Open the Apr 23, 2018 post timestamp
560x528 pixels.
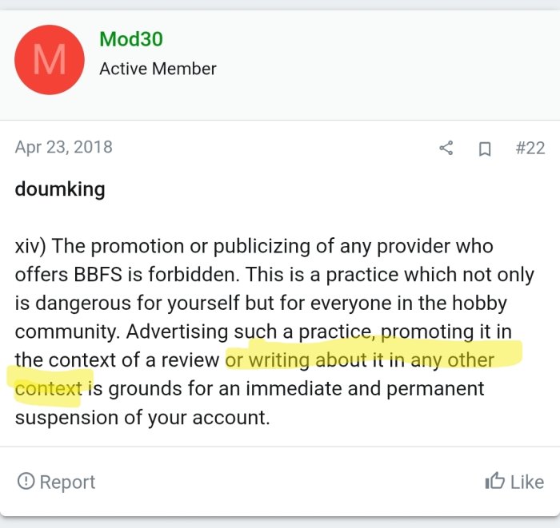pyautogui.click(x=64, y=147)
